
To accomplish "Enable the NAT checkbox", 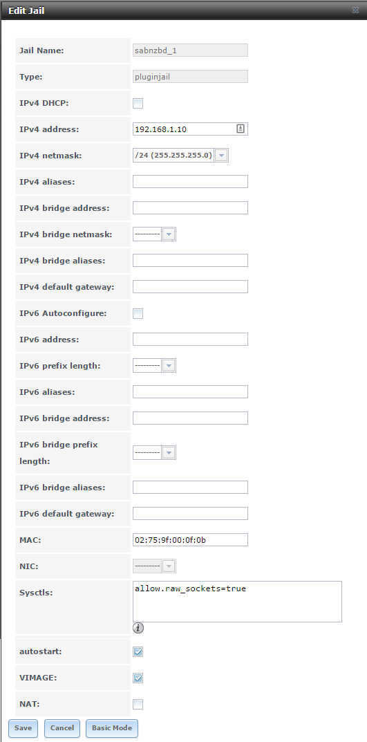I will [138, 704].
